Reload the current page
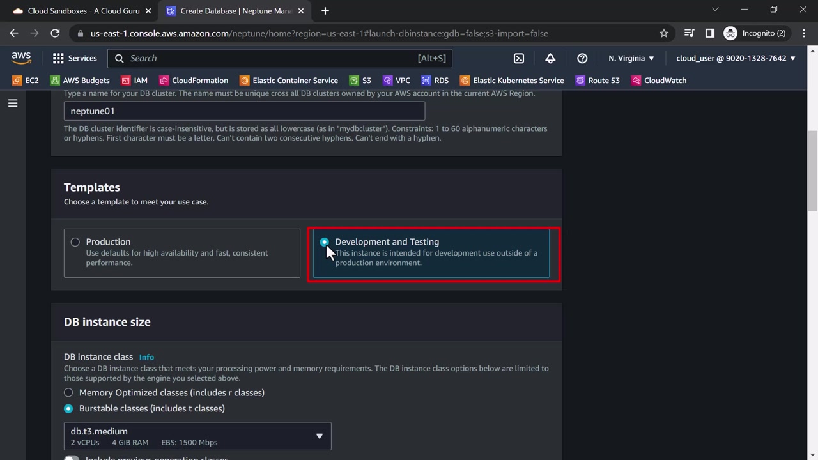Screen dimensions: 818x460 click(55, 33)
